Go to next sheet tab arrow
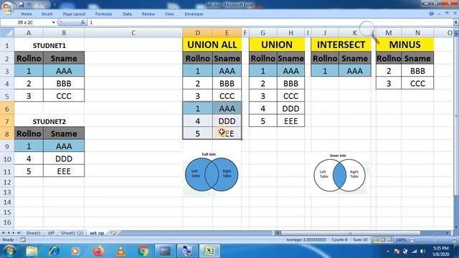 point(14,233)
